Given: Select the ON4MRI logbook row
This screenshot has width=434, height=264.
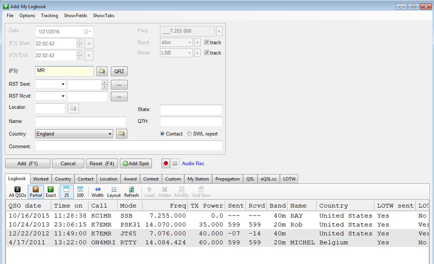Looking at the screenshot, I should point(217,242).
